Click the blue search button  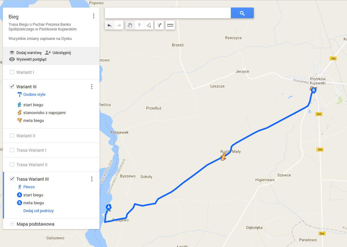[242, 13]
